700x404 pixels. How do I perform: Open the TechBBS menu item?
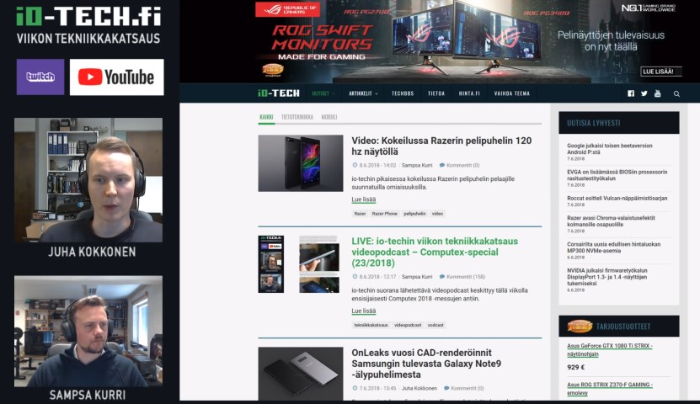403,93
